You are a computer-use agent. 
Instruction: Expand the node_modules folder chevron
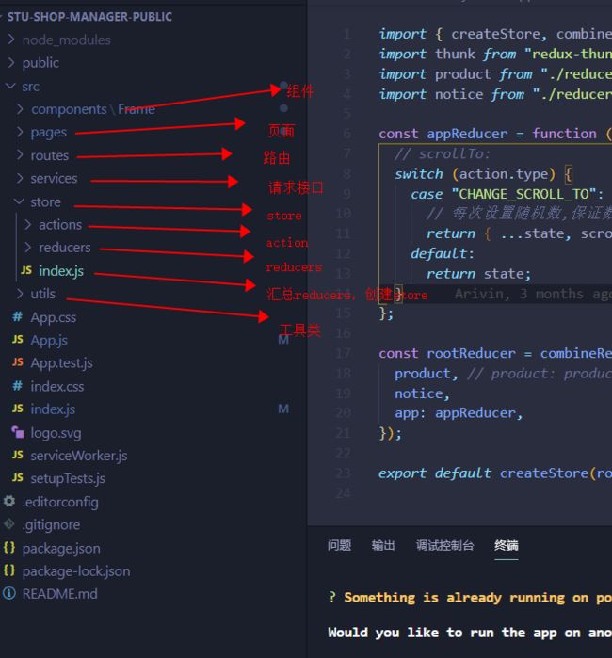[11, 40]
